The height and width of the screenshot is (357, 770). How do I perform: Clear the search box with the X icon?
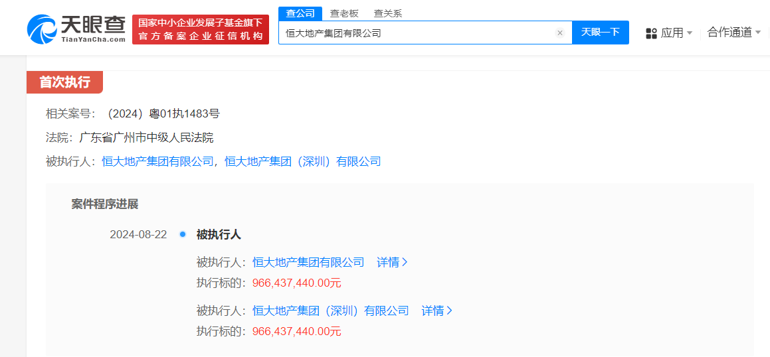pyautogui.click(x=560, y=33)
